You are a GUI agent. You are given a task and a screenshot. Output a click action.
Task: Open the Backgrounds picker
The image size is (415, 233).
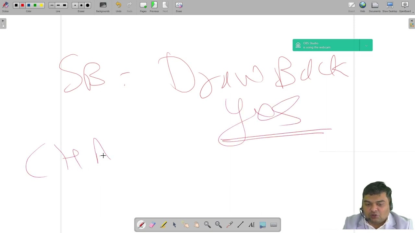[x=103, y=7]
